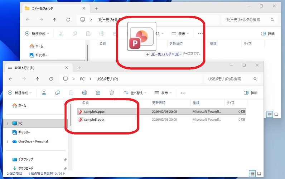Image resolution: width=285 pixels, height=179 pixels.
Task: Toggle 詳細 details pane in USB window
Action: (251, 93)
